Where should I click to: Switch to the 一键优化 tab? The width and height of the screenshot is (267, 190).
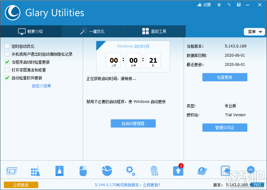point(92,31)
